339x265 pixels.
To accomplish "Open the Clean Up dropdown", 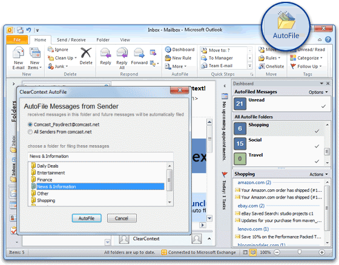I will (x=62, y=58).
